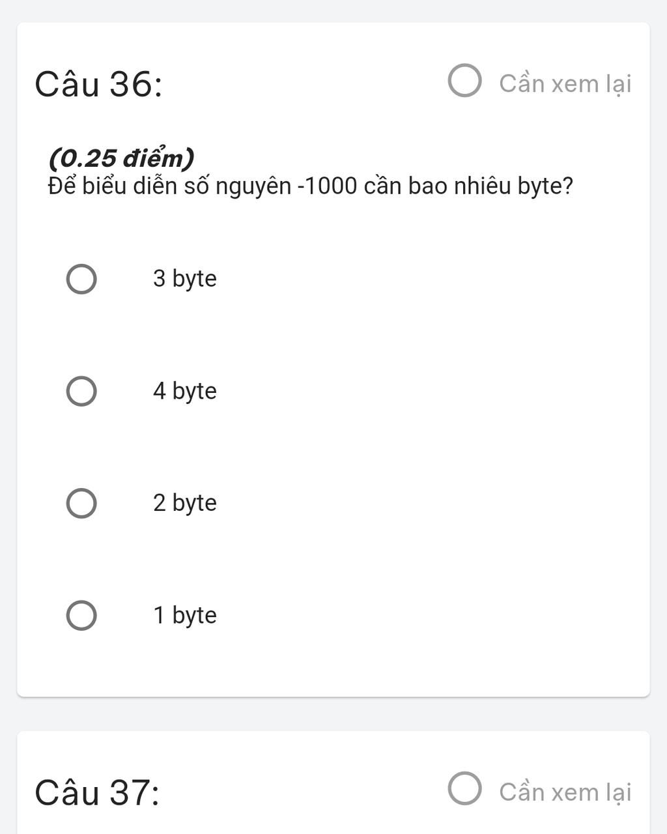Click the '(0.25 điểm)' score label
This screenshot has width=667, height=834.
(122, 158)
